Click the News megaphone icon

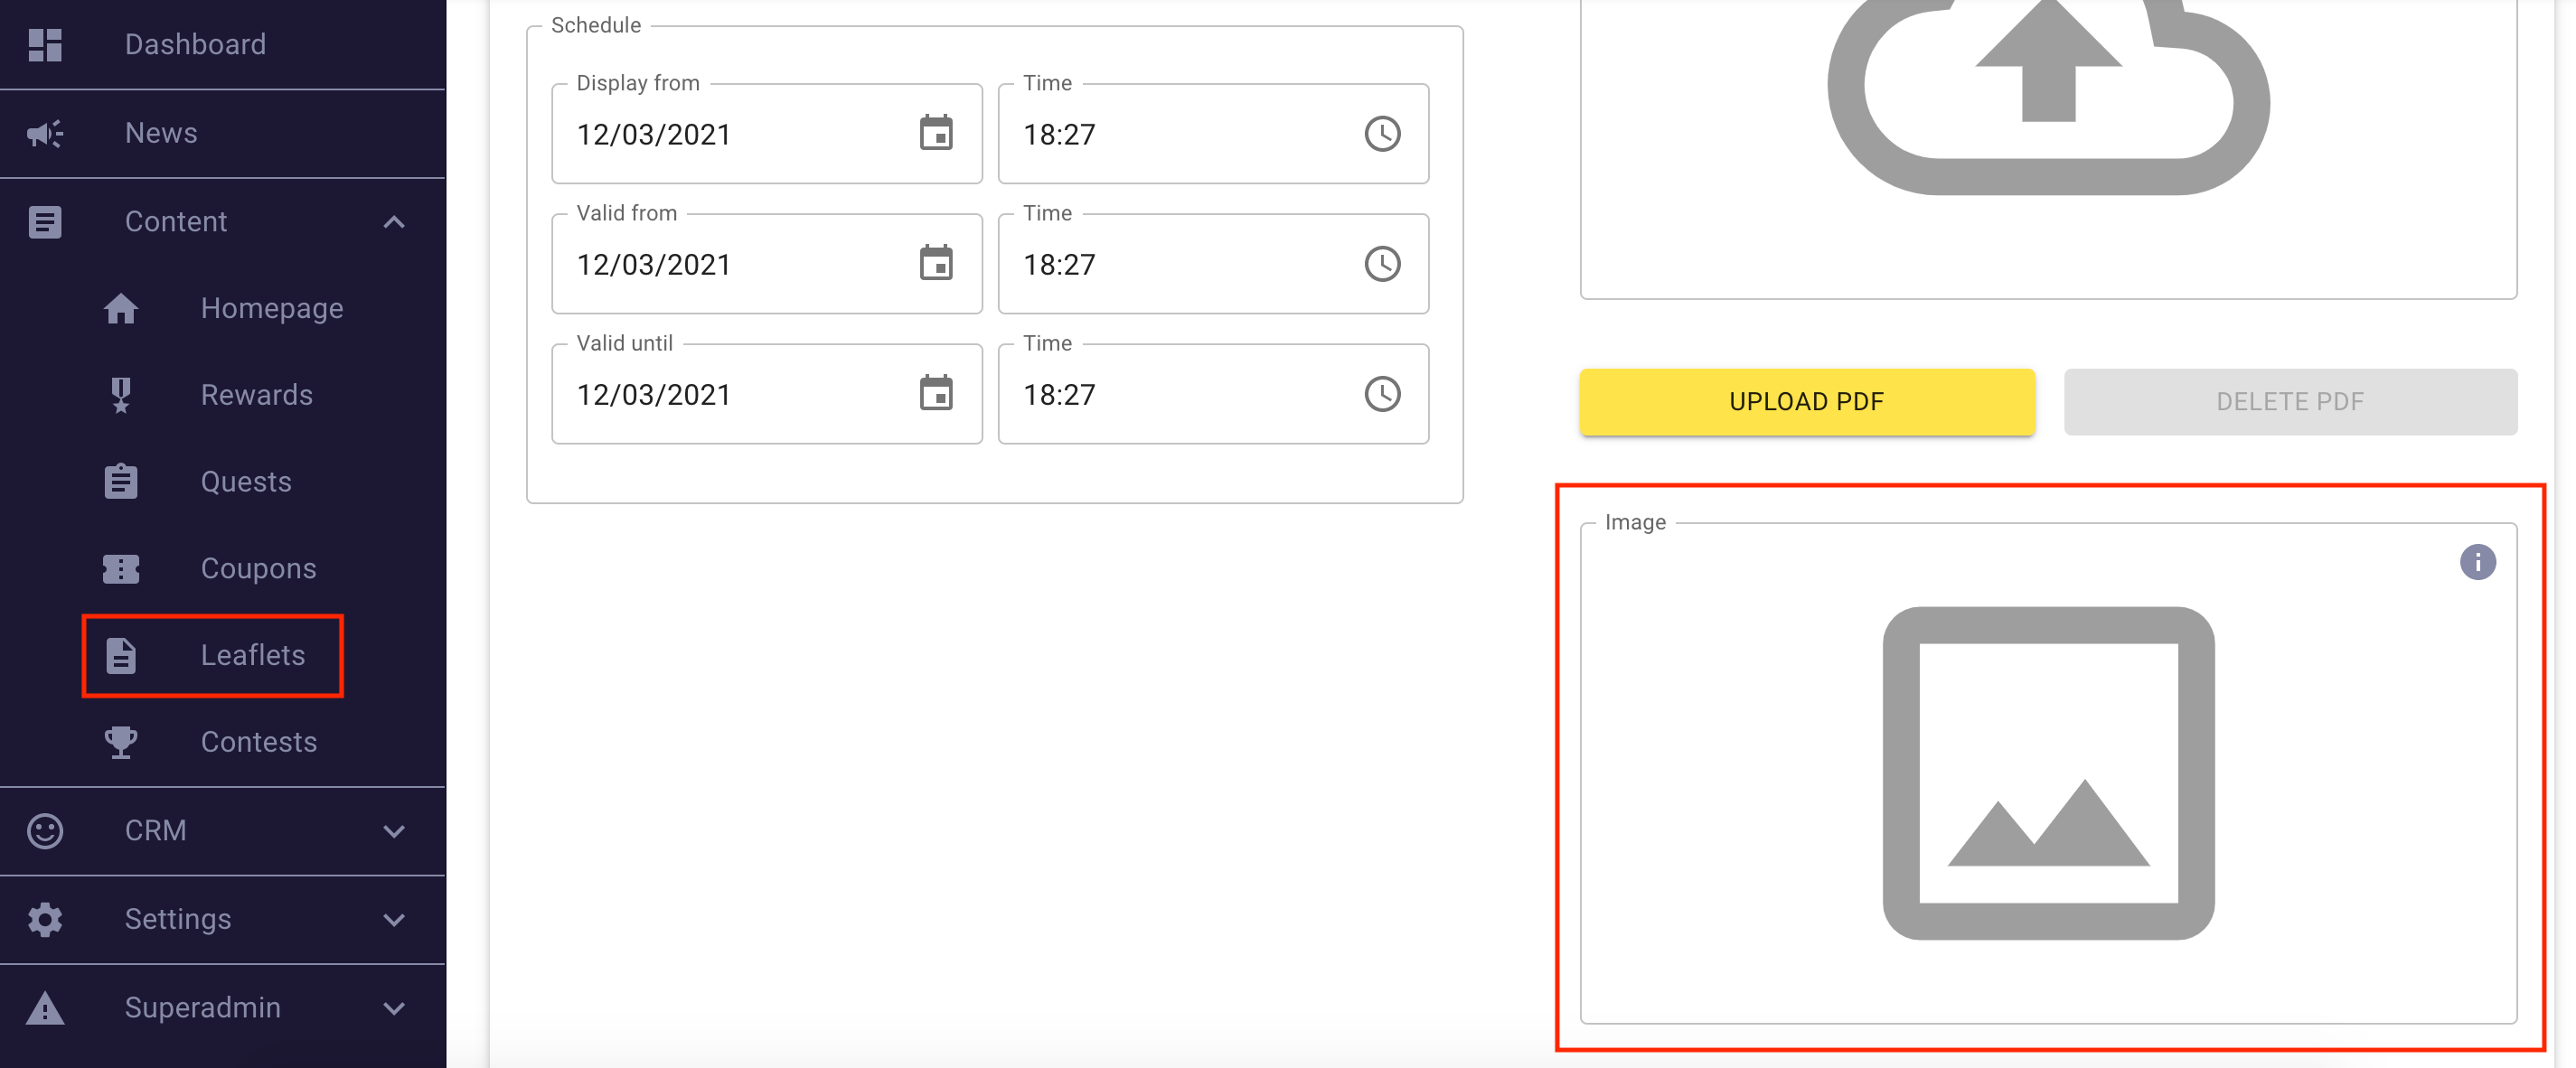point(45,133)
